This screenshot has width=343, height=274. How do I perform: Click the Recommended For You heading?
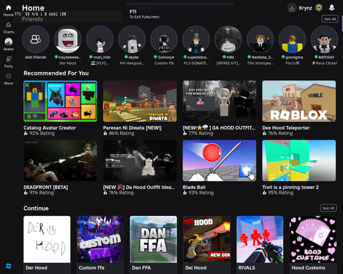pos(56,73)
